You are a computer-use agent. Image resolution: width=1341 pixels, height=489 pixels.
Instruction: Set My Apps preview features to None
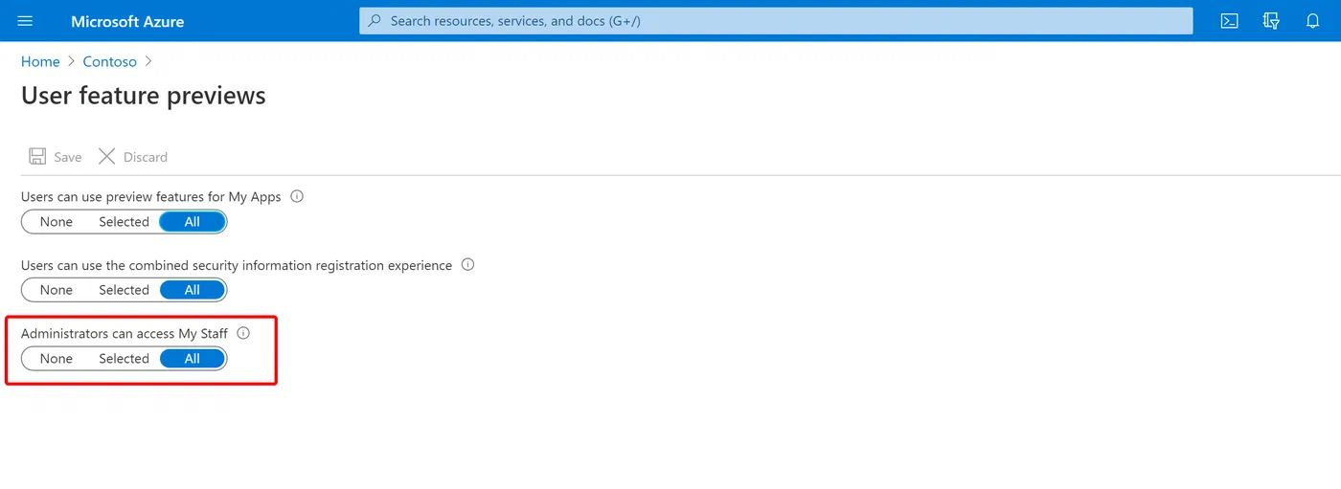(x=57, y=222)
